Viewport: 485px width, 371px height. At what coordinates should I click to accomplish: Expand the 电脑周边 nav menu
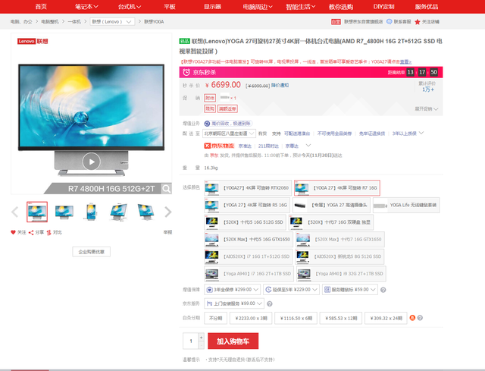tap(258, 7)
